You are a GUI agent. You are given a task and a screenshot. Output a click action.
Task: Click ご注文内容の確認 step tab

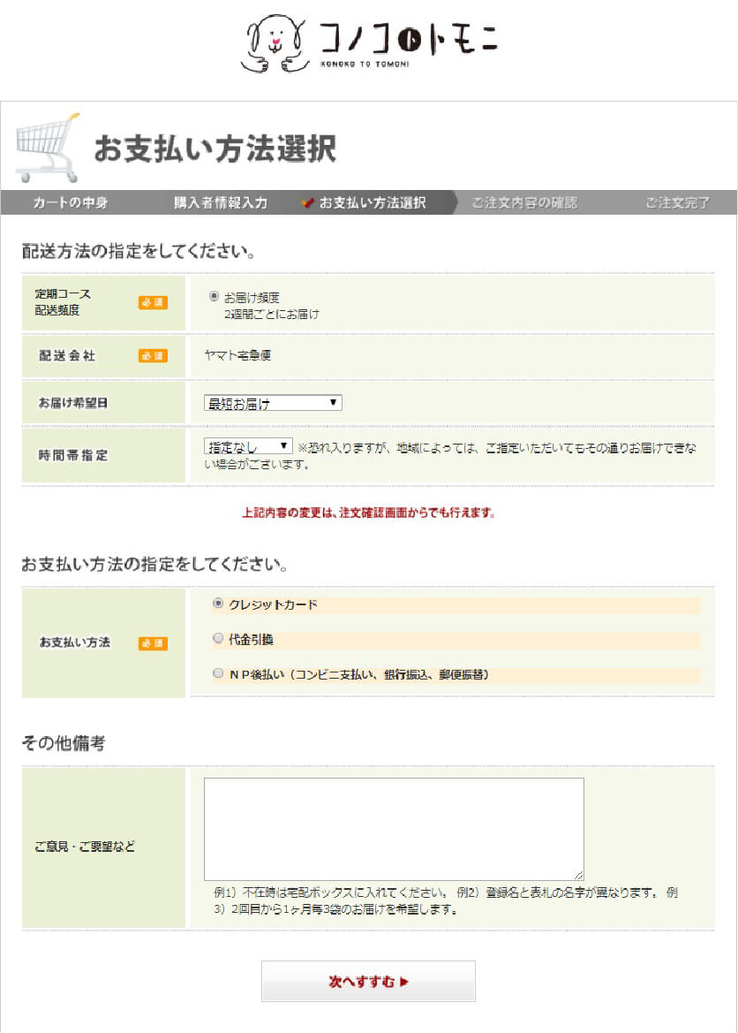point(523,203)
